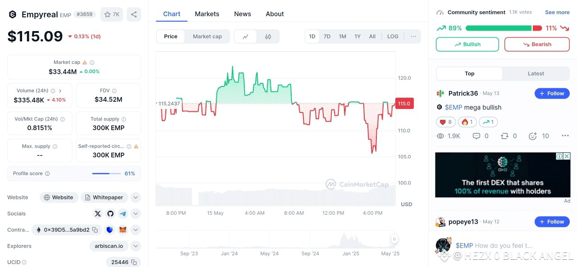Click the community sentiment green-red bar
Screen dimensions: 577x267
point(504,28)
